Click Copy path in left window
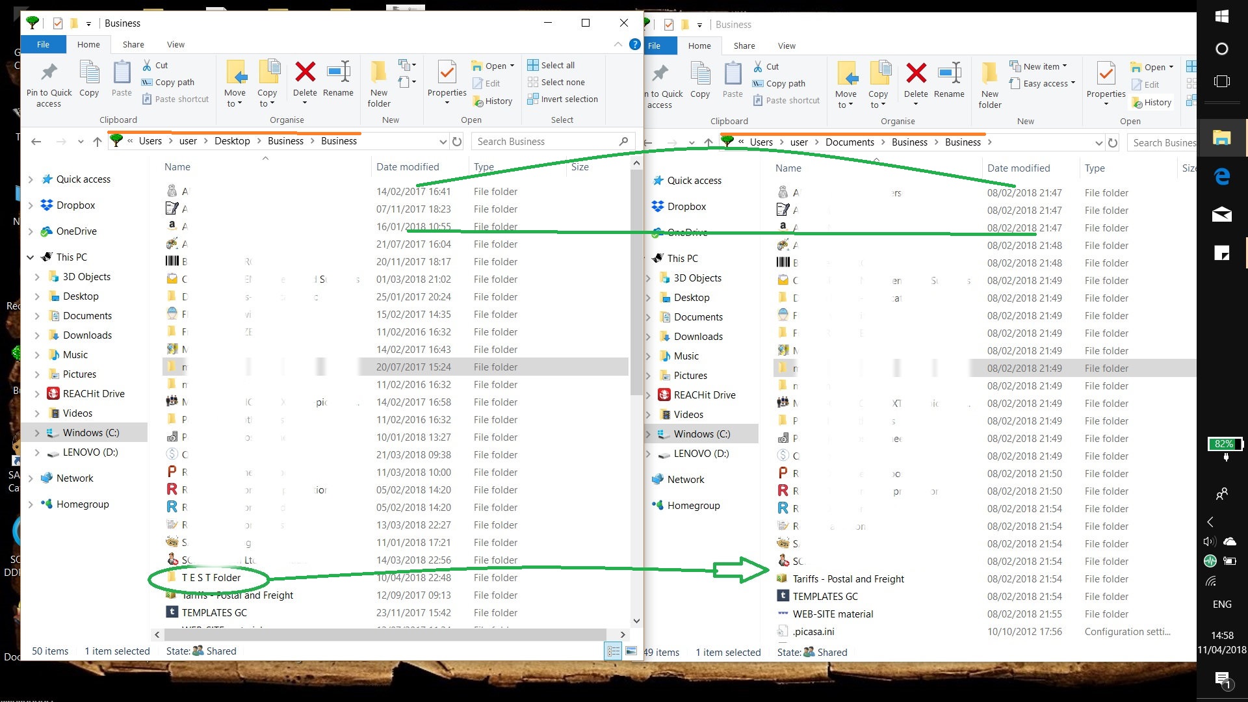Viewport: 1248px width, 702px height. point(168,82)
